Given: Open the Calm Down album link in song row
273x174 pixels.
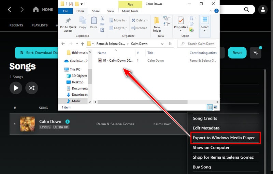Looking at the screenshot, I should (162, 124).
